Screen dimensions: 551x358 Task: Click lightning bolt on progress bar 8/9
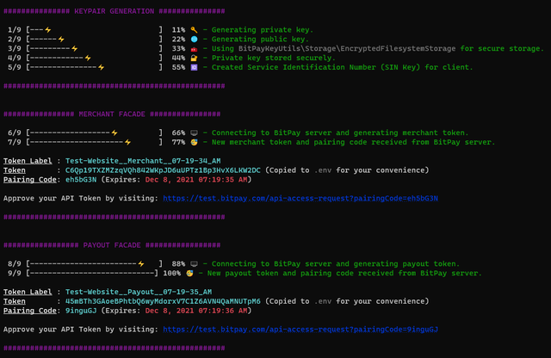141,264
